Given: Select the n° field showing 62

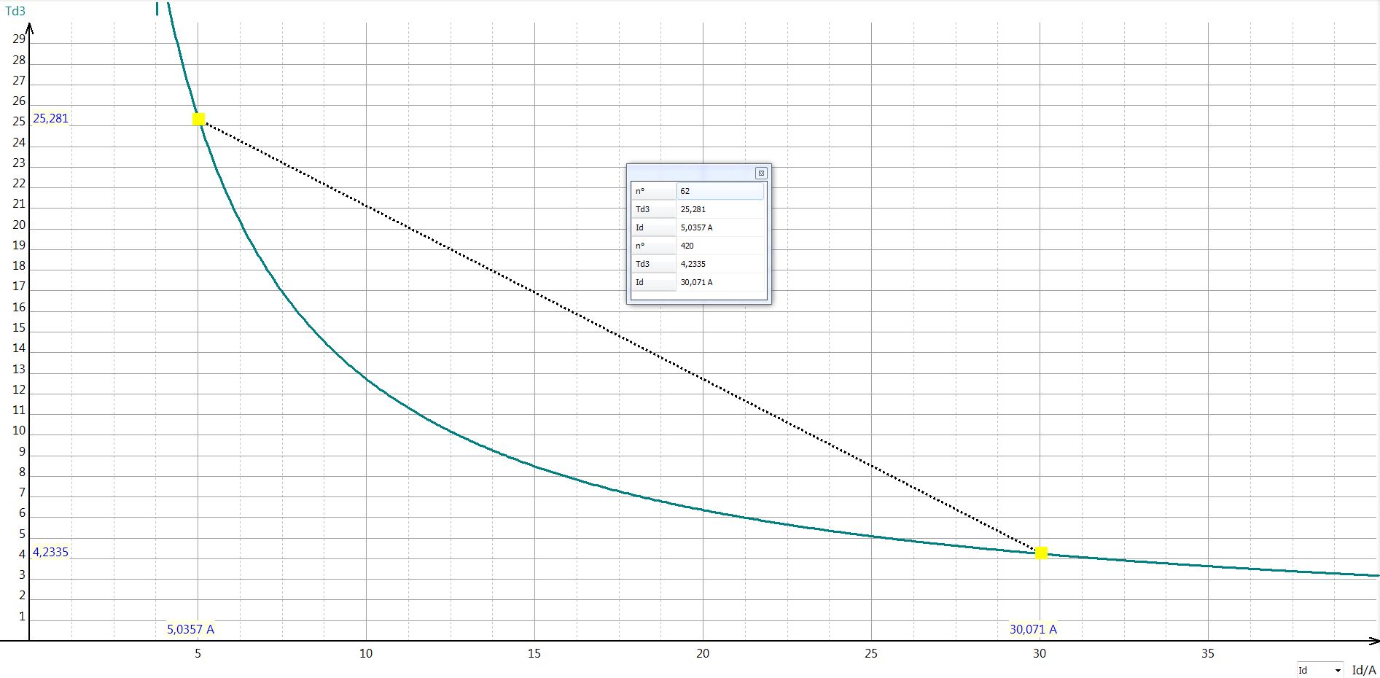Looking at the screenshot, I should [x=720, y=191].
